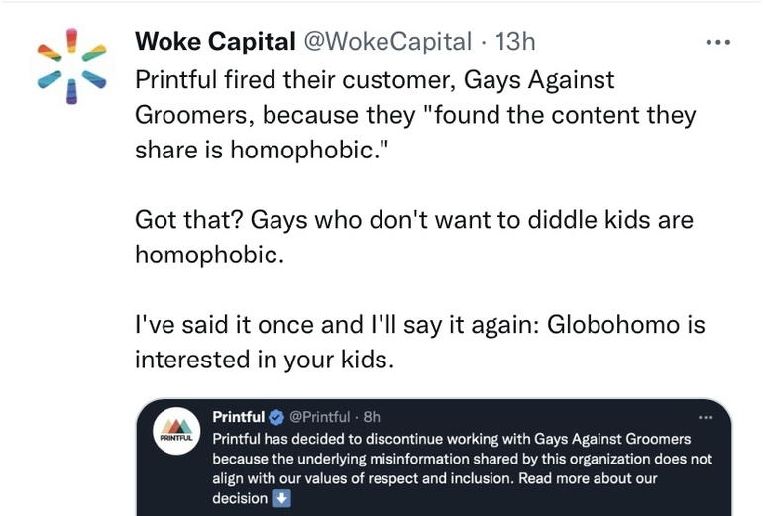
Task: Open more options on the quoted Printful tweet
Action: (706, 417)
